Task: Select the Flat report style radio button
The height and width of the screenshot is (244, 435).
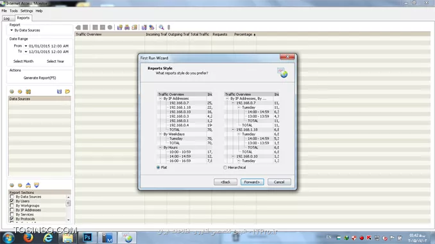Action: pyautogui.click(x=158, y=167)
